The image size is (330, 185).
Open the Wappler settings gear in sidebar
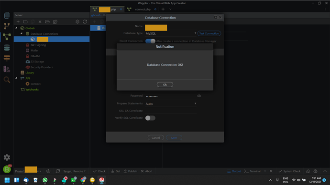pyautogui.click(x=7, y=157)
